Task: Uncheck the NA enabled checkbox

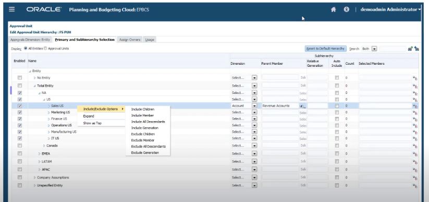Action: coord(20,92)
